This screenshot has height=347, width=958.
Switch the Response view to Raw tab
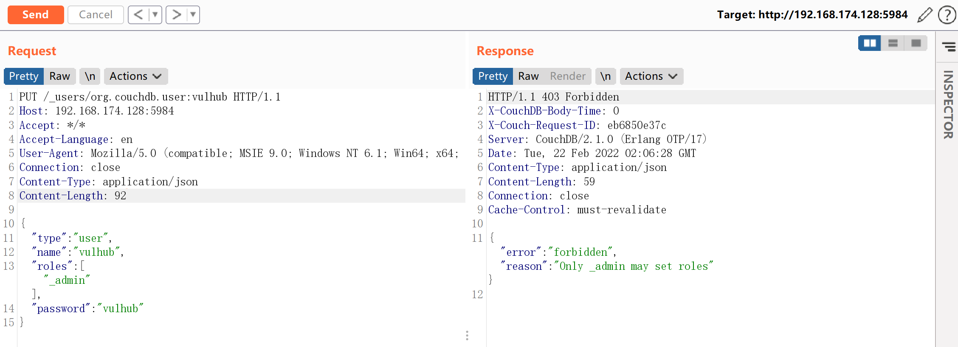point(528,76)
